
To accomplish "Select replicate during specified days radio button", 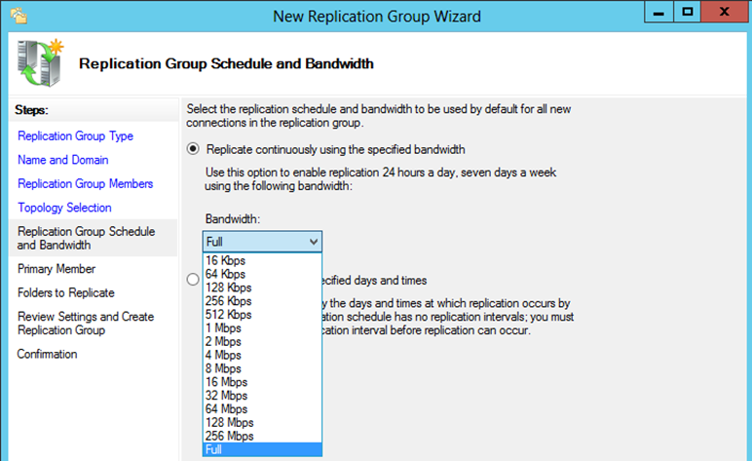I will 193,280.
